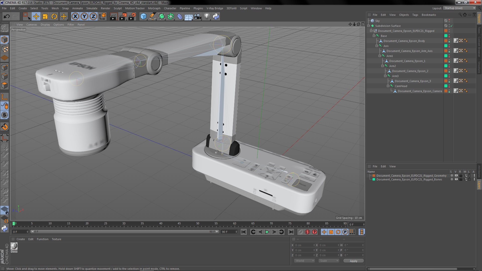Toggle Y axis lock
The width and height of the screenshot is (482, 271).
tap(84, 17)
